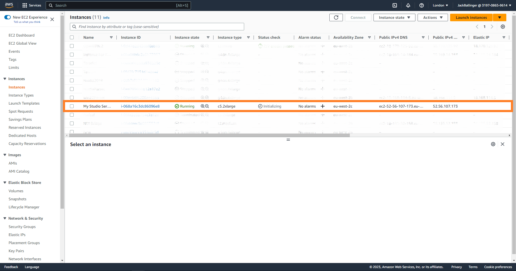Click the sidebar vertical scrollbar

click(x=62, y=112)
